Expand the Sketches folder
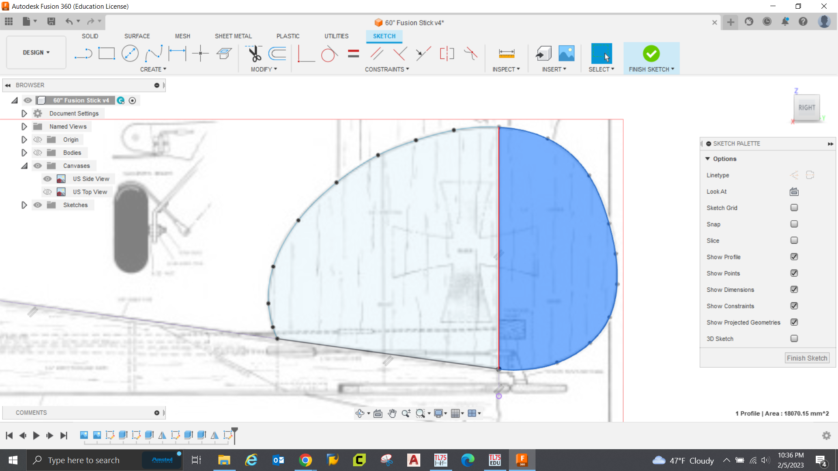 24,205
